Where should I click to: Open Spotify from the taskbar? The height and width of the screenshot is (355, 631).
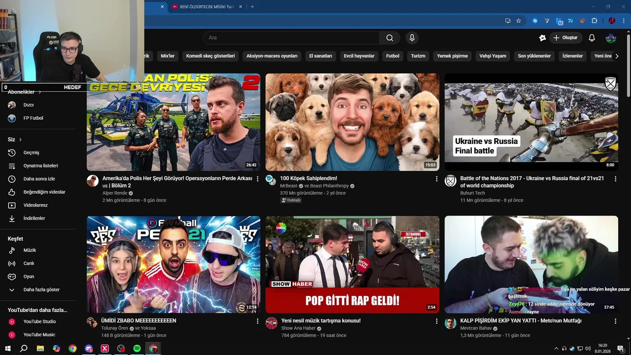coord(137,349)
